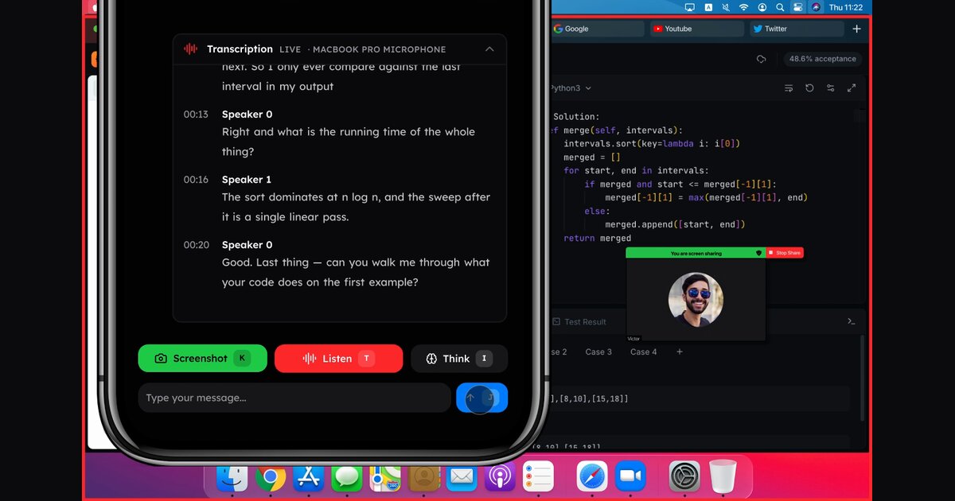Open the user account icon in the menu bar

coord(762,7)
